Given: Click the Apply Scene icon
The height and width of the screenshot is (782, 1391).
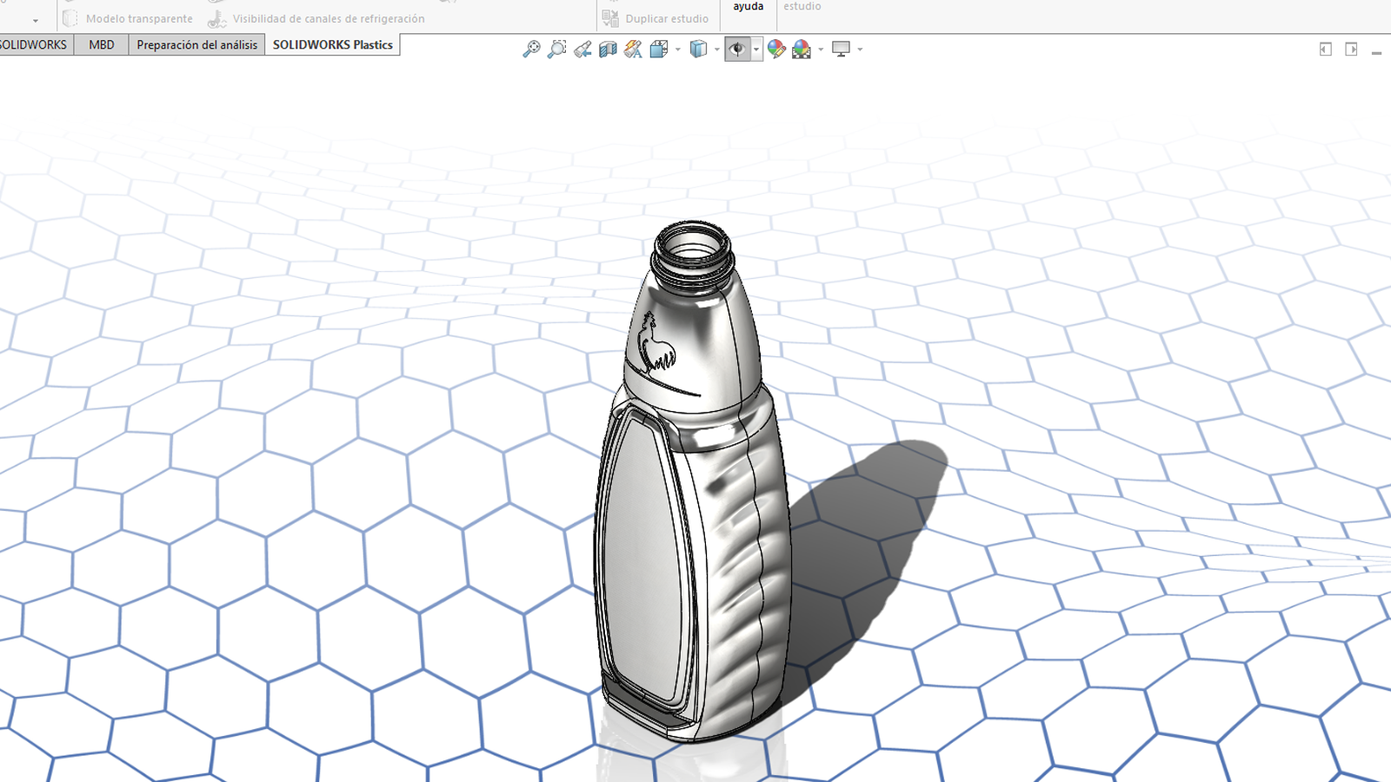Looking at the screenshot, I should click(802, 50).
